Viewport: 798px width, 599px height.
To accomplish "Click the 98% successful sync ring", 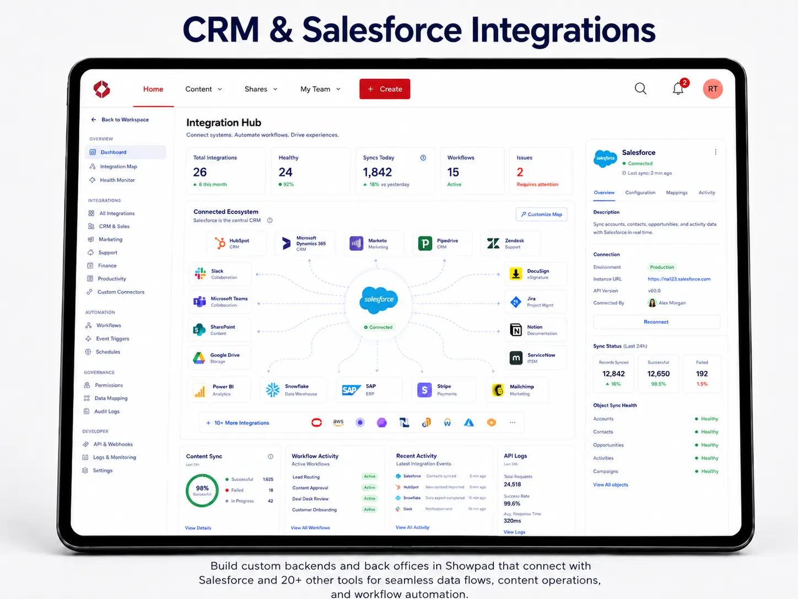I will coord(202,490).
